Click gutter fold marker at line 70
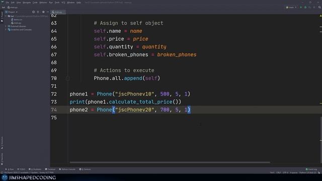 tap(68, 78)
